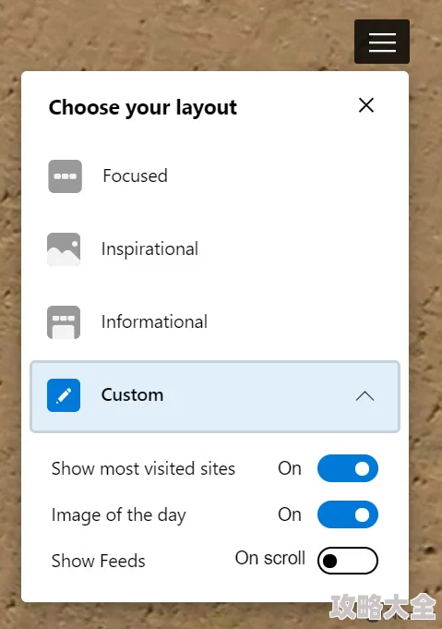Viewport: 442px width, 629px height.
Task: Collapse the Custom section chevron
Action: tap(364, 396)
